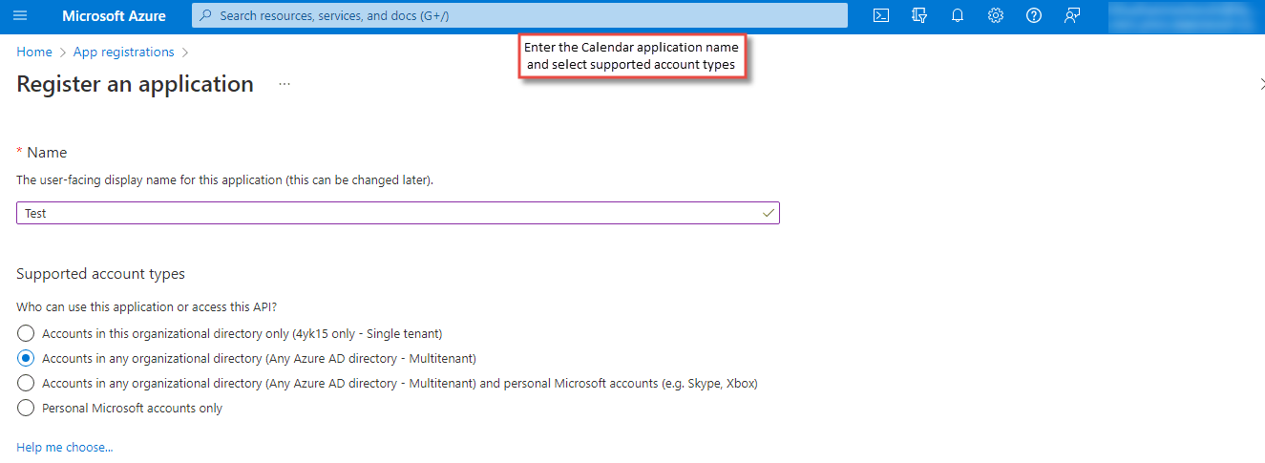Click the Supported account types heading

(100, 274)
